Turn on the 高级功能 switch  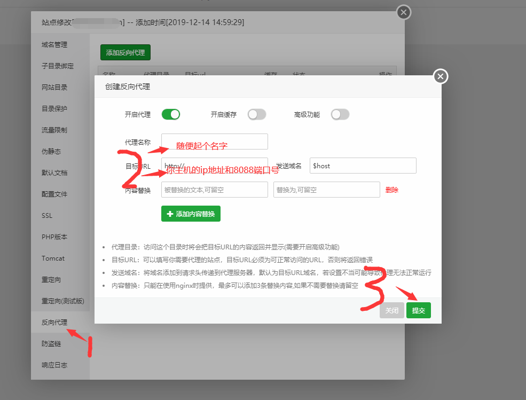(340, 114)
